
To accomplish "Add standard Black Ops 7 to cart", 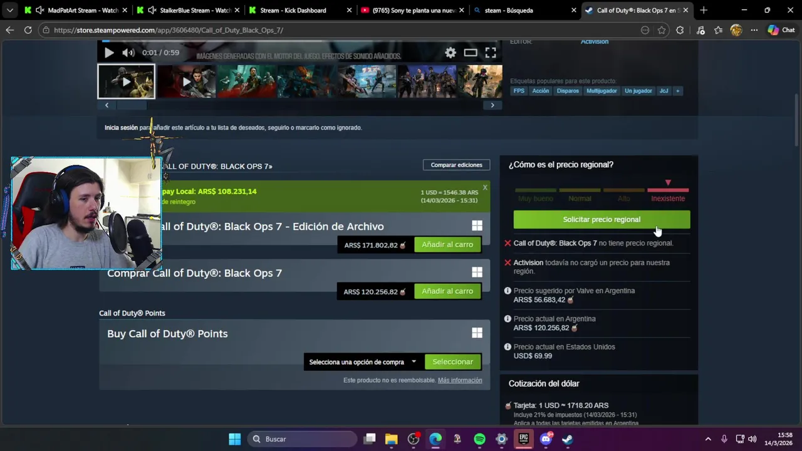I will coord(447,291).
